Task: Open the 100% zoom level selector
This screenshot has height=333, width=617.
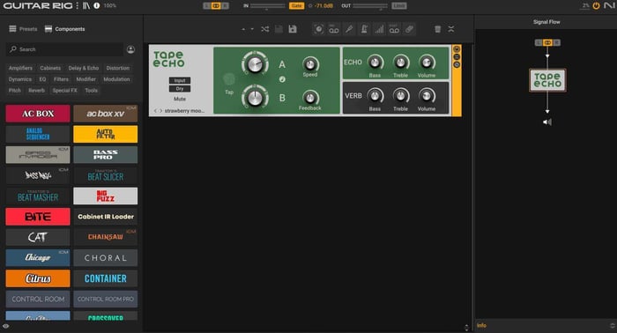Action: (x=110, y=6)
